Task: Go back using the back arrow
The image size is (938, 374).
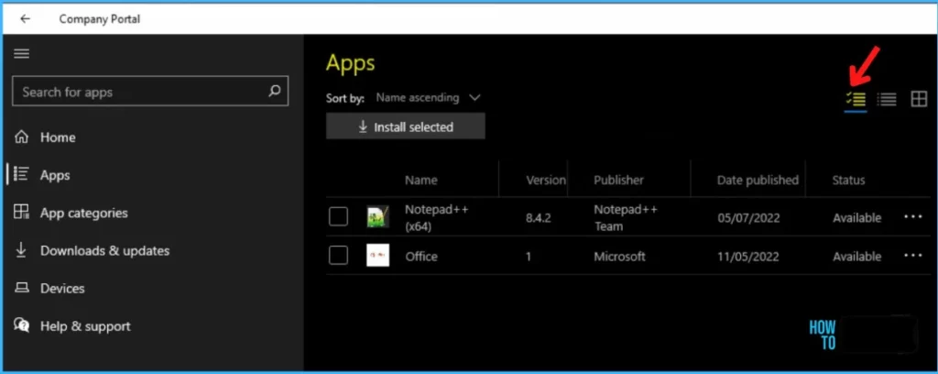Action: 25,19
